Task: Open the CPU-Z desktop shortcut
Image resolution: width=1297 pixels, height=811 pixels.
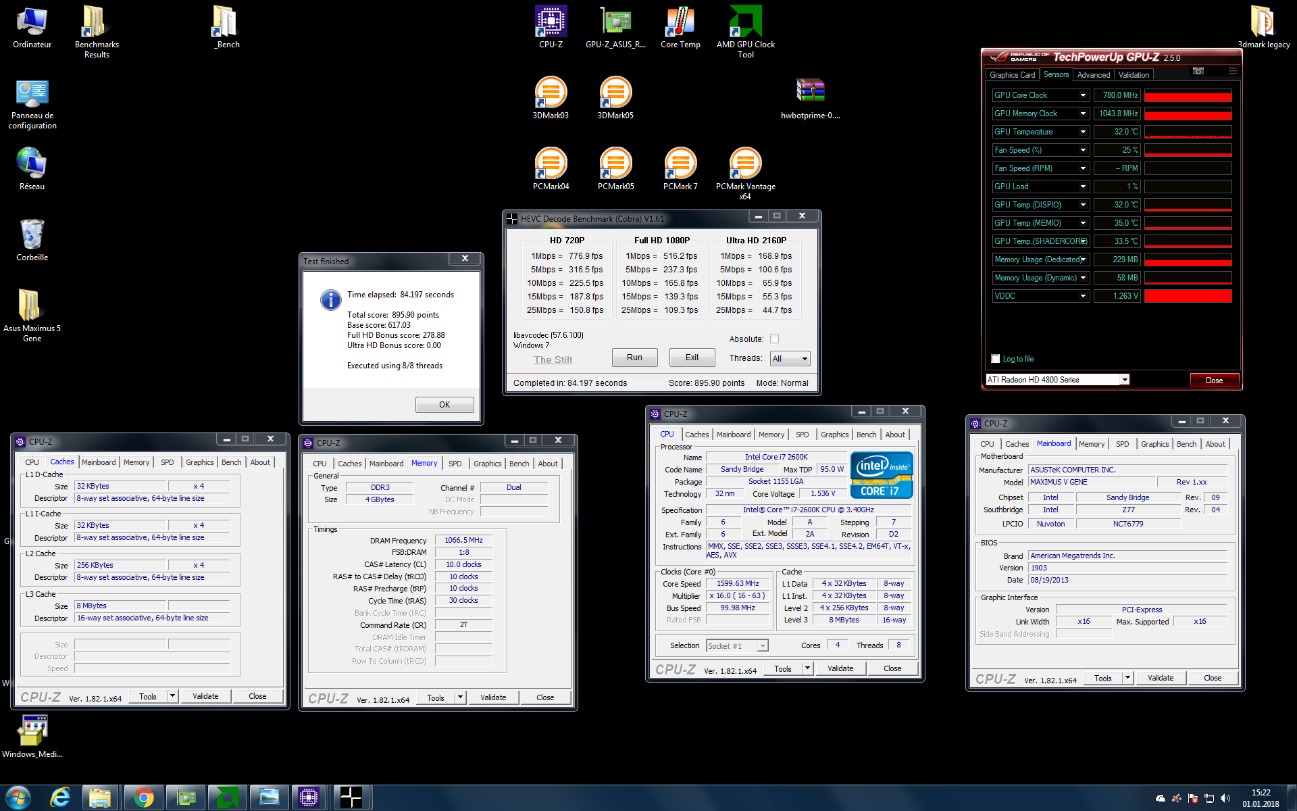Action: click(x=551, y=27)
